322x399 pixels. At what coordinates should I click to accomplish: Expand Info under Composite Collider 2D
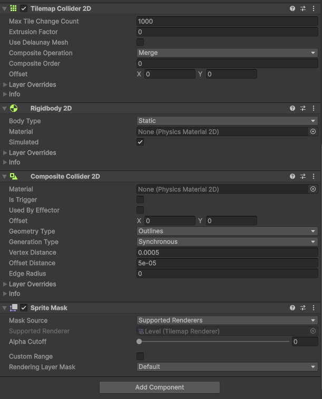5,293
